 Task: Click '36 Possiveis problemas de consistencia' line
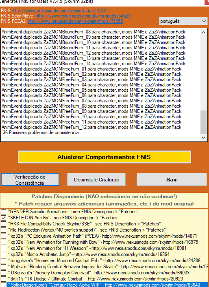(x=41, y=133)
